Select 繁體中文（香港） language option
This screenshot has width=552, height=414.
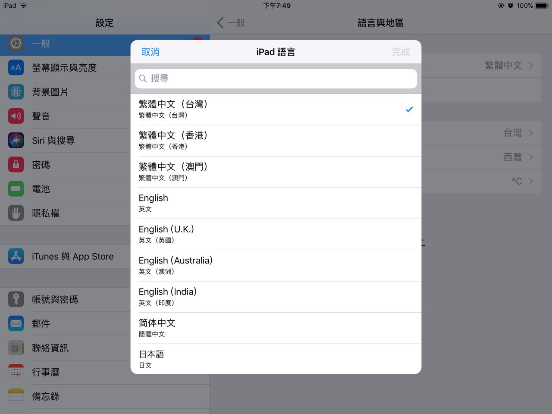pos(276,141)
